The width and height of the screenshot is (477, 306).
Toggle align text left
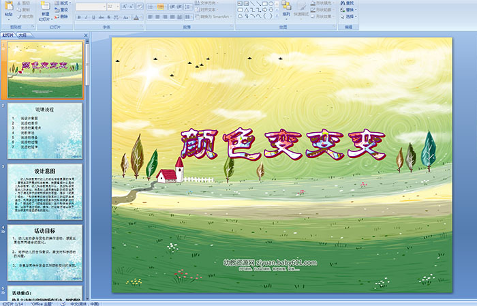pyautogui.click(x=151, y=17)
